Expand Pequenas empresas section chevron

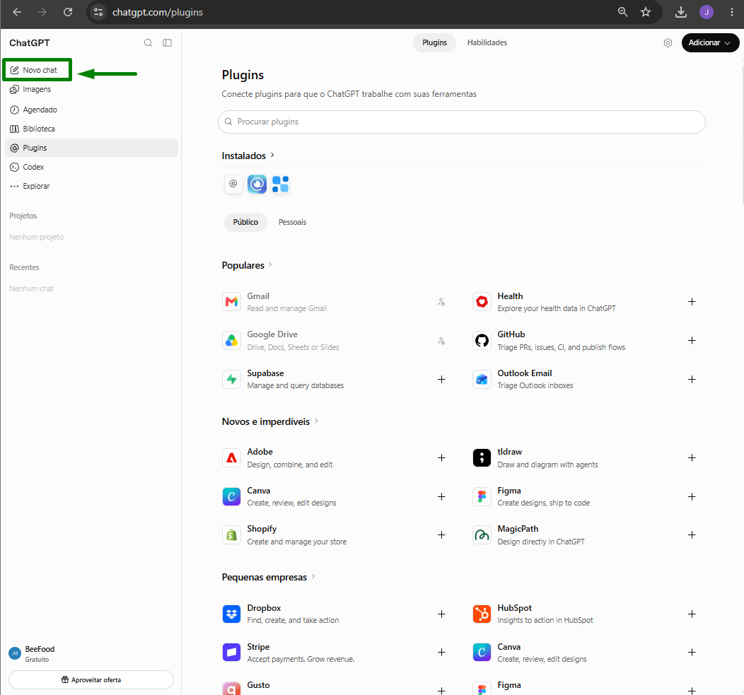313,576
